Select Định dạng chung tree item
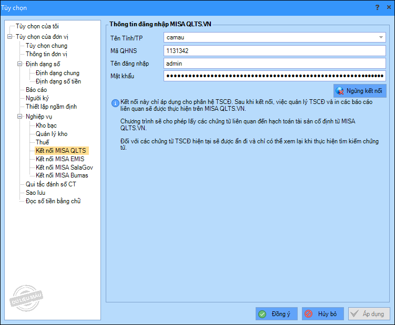Image resolution: width=395 pixels, height=325 pixels. point(57,73)
